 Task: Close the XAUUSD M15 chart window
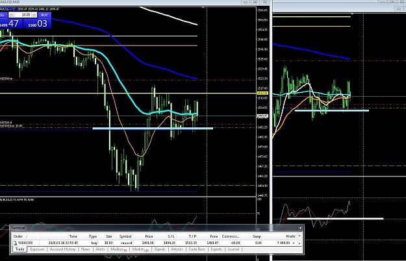[265, 2]
